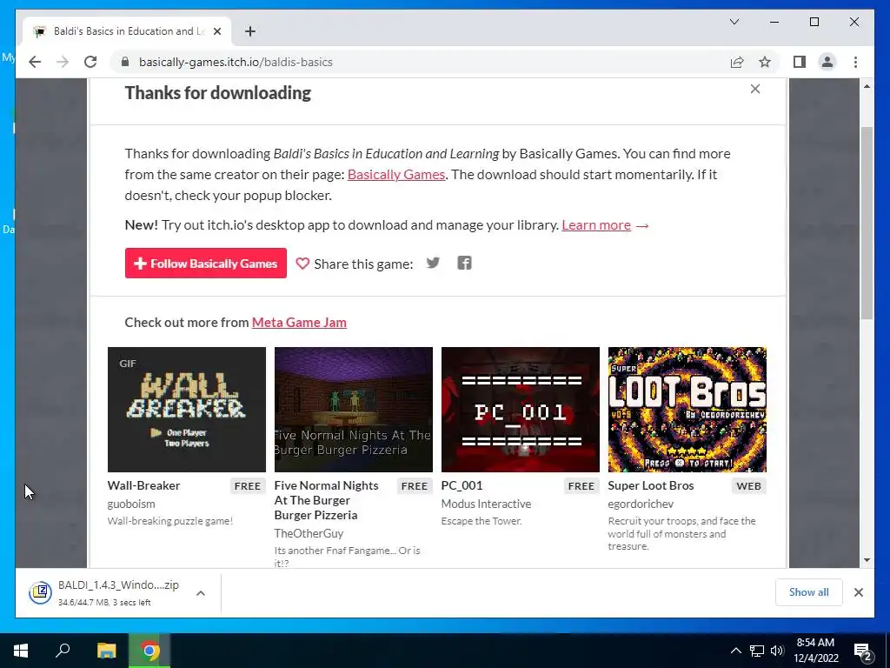
Task: Expand the download item options chevron
Action: click(x=201, y=593)
